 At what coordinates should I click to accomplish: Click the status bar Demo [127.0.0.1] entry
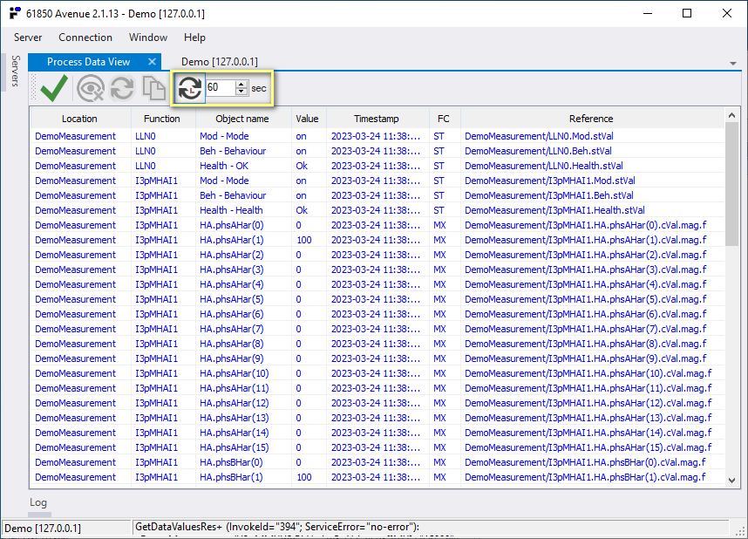[43, 528]
